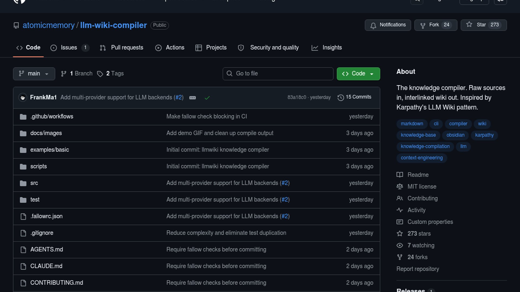Click the obsidian topic tag
520x292 pixels.
[455, 135]
